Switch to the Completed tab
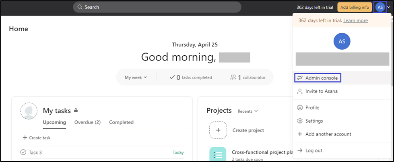 [121, 122]
